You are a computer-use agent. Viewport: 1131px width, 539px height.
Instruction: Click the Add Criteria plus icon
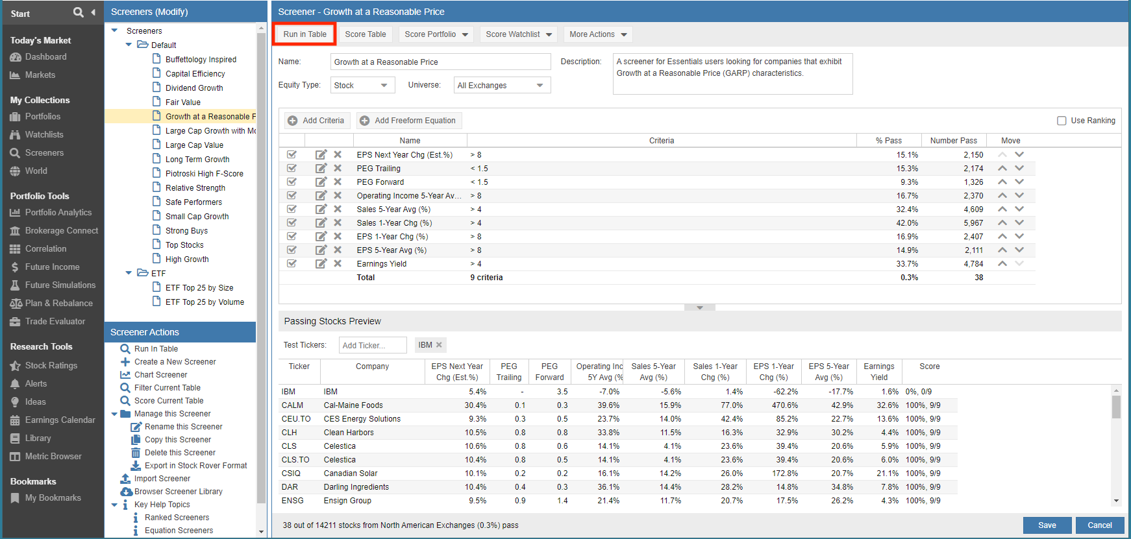(x=293, y=121)
